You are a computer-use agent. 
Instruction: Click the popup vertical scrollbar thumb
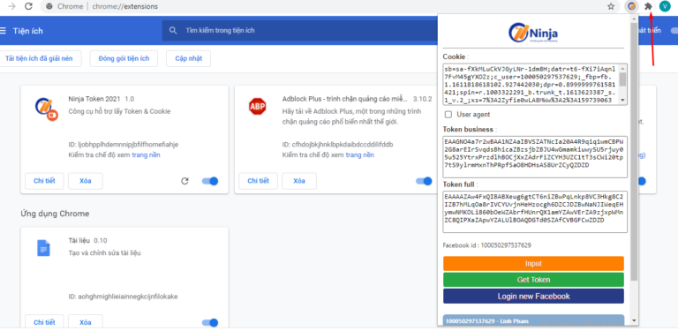tap(634, 151)
